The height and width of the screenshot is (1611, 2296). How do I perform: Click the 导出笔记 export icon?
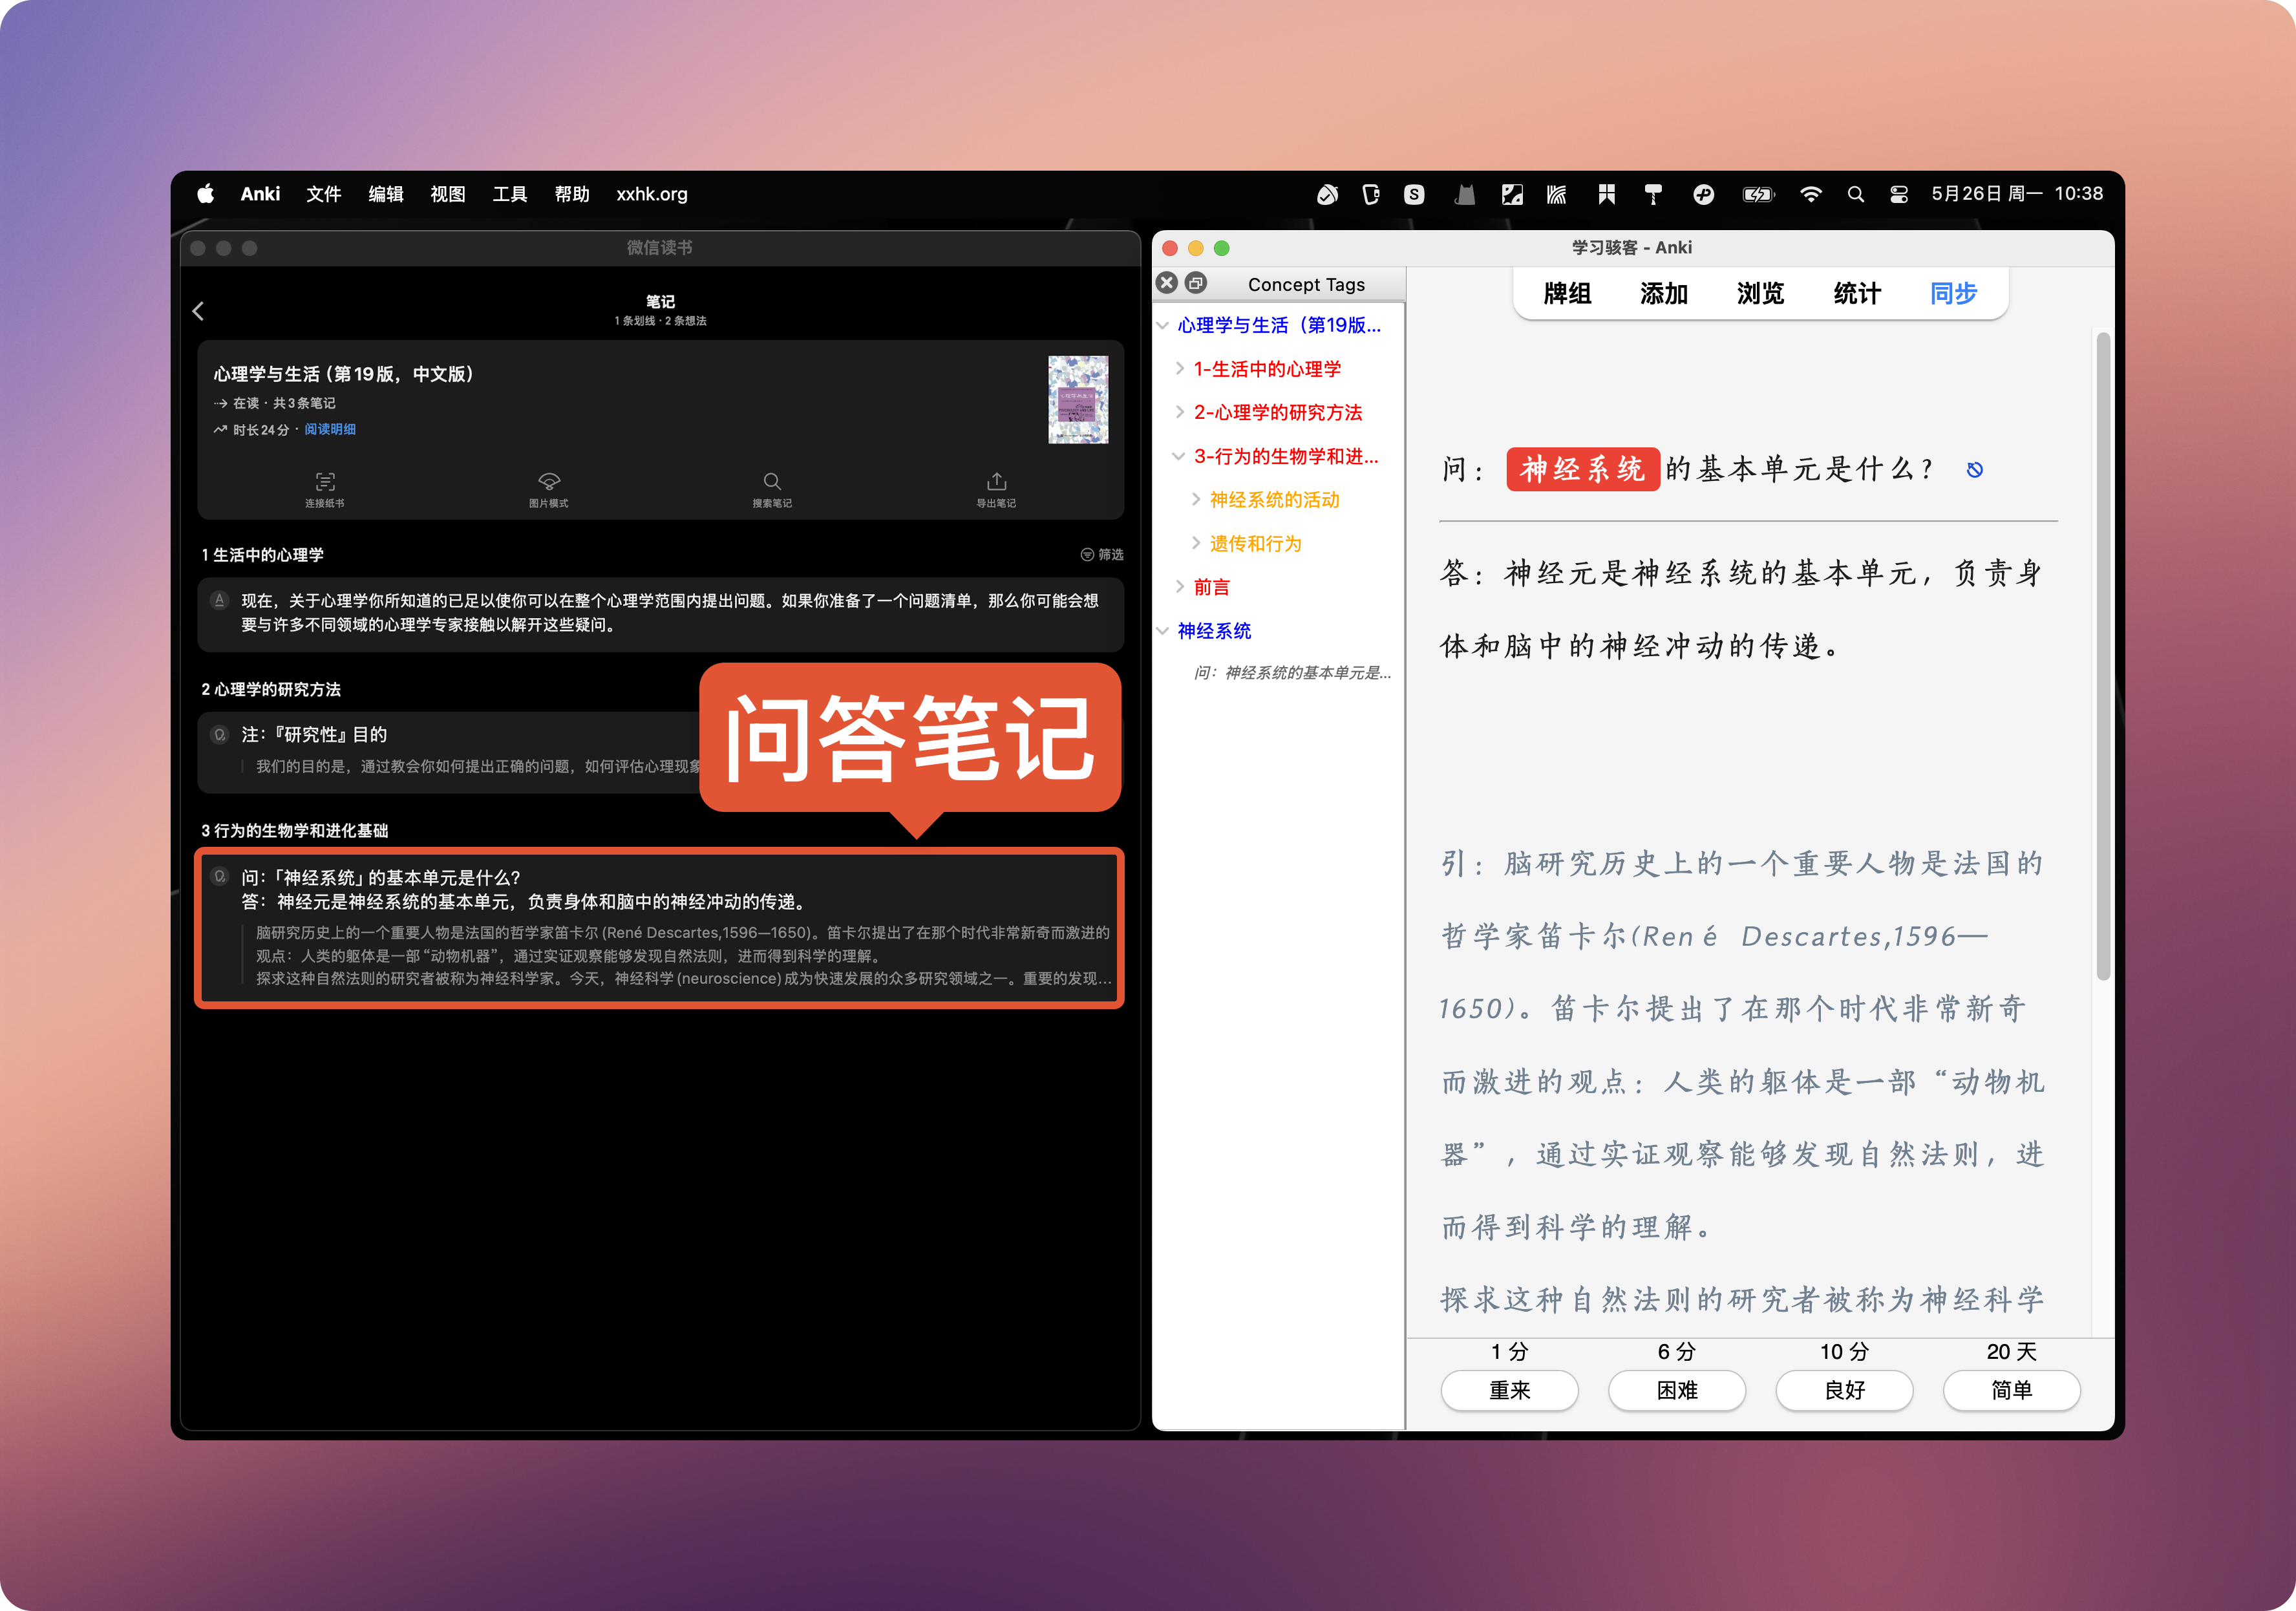tap(996, 482)
